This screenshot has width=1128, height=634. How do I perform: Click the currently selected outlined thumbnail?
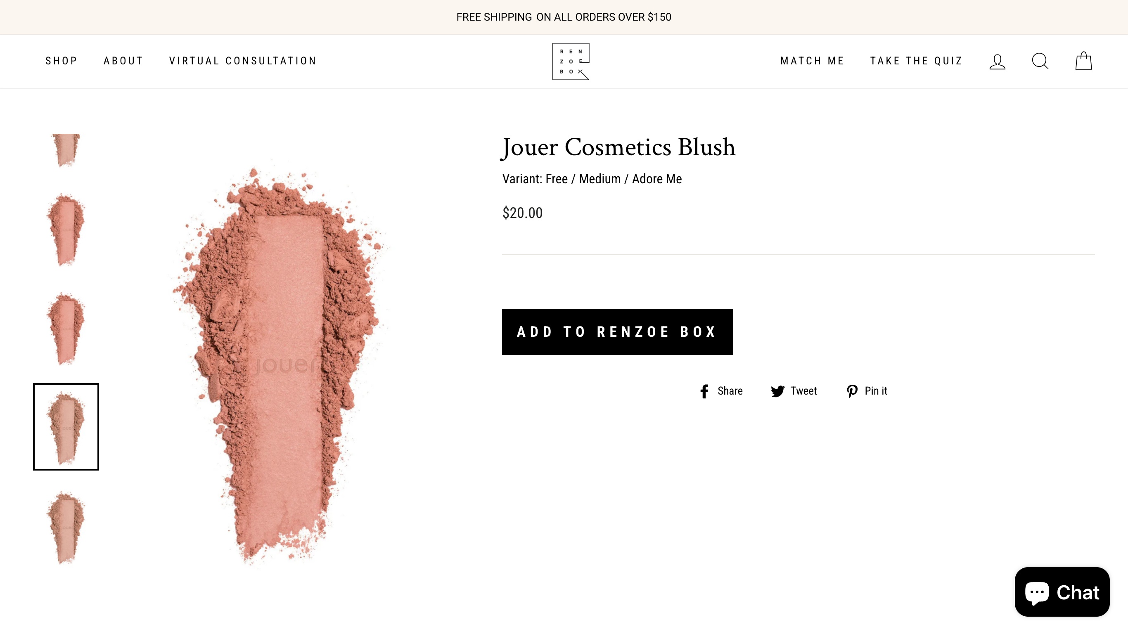66,427
